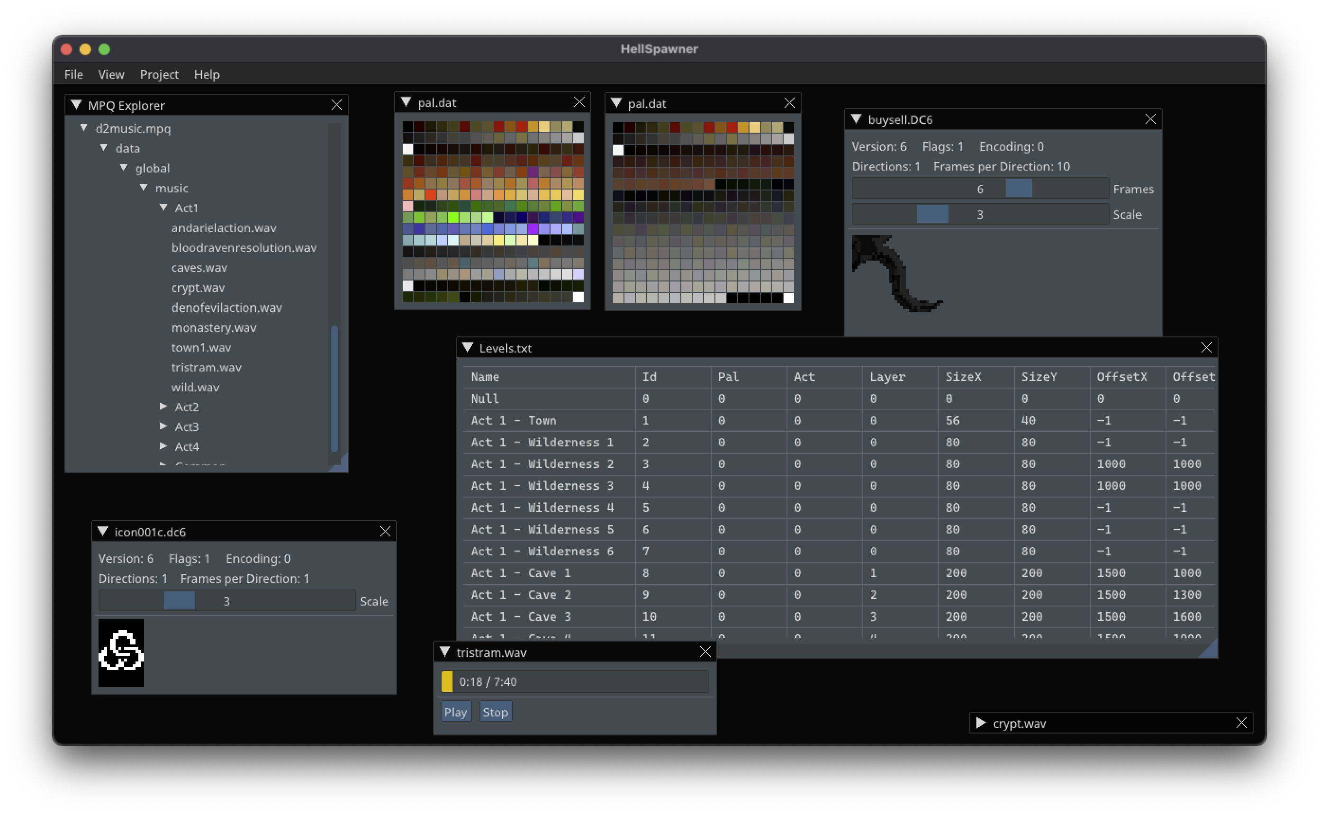Collapse the buysell.DC6 window triangle

click(856, 119)
